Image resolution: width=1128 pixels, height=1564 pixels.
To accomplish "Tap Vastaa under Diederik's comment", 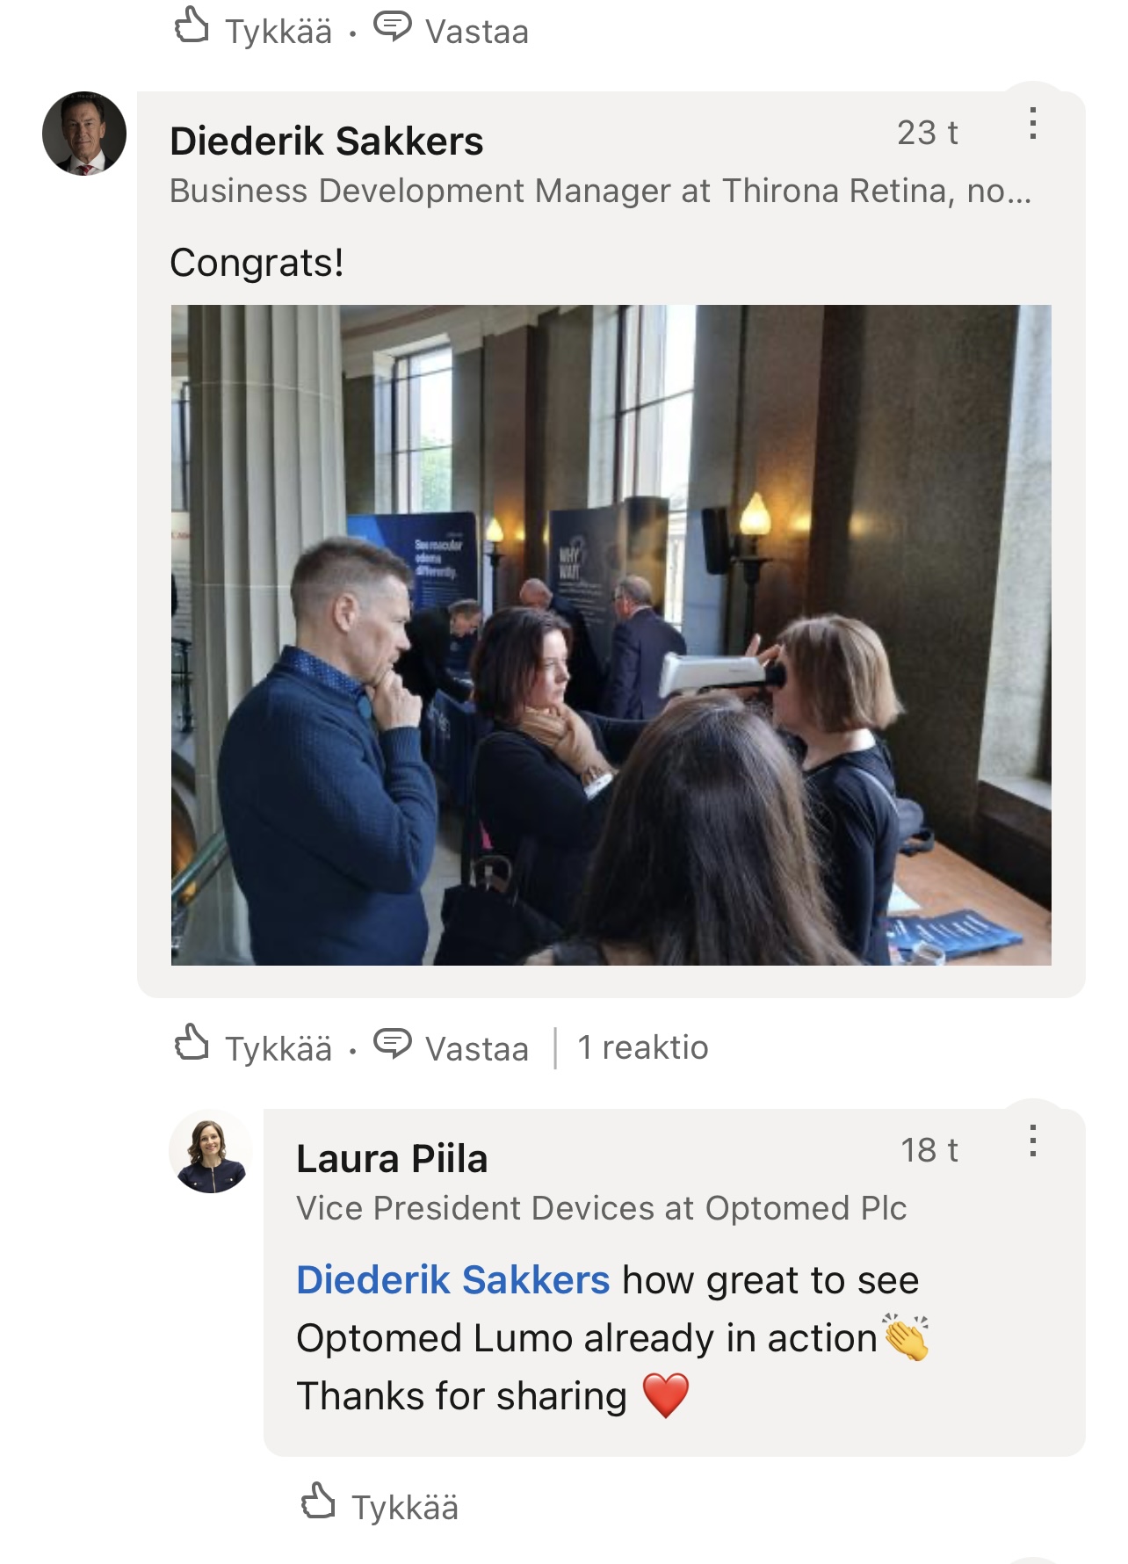I will pyautogui.click(x=477, y=1049).
